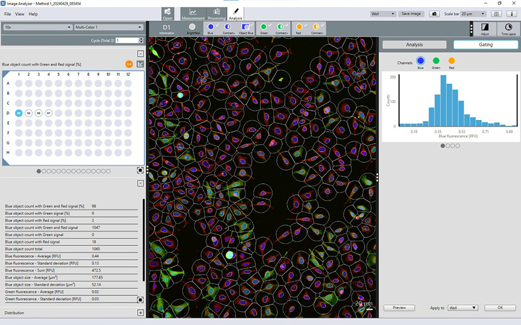Image resolution: width=521 pixels, height=325 pixels.
Task: Click the chart icon above the well plate
Action: (x=140, y=64)
